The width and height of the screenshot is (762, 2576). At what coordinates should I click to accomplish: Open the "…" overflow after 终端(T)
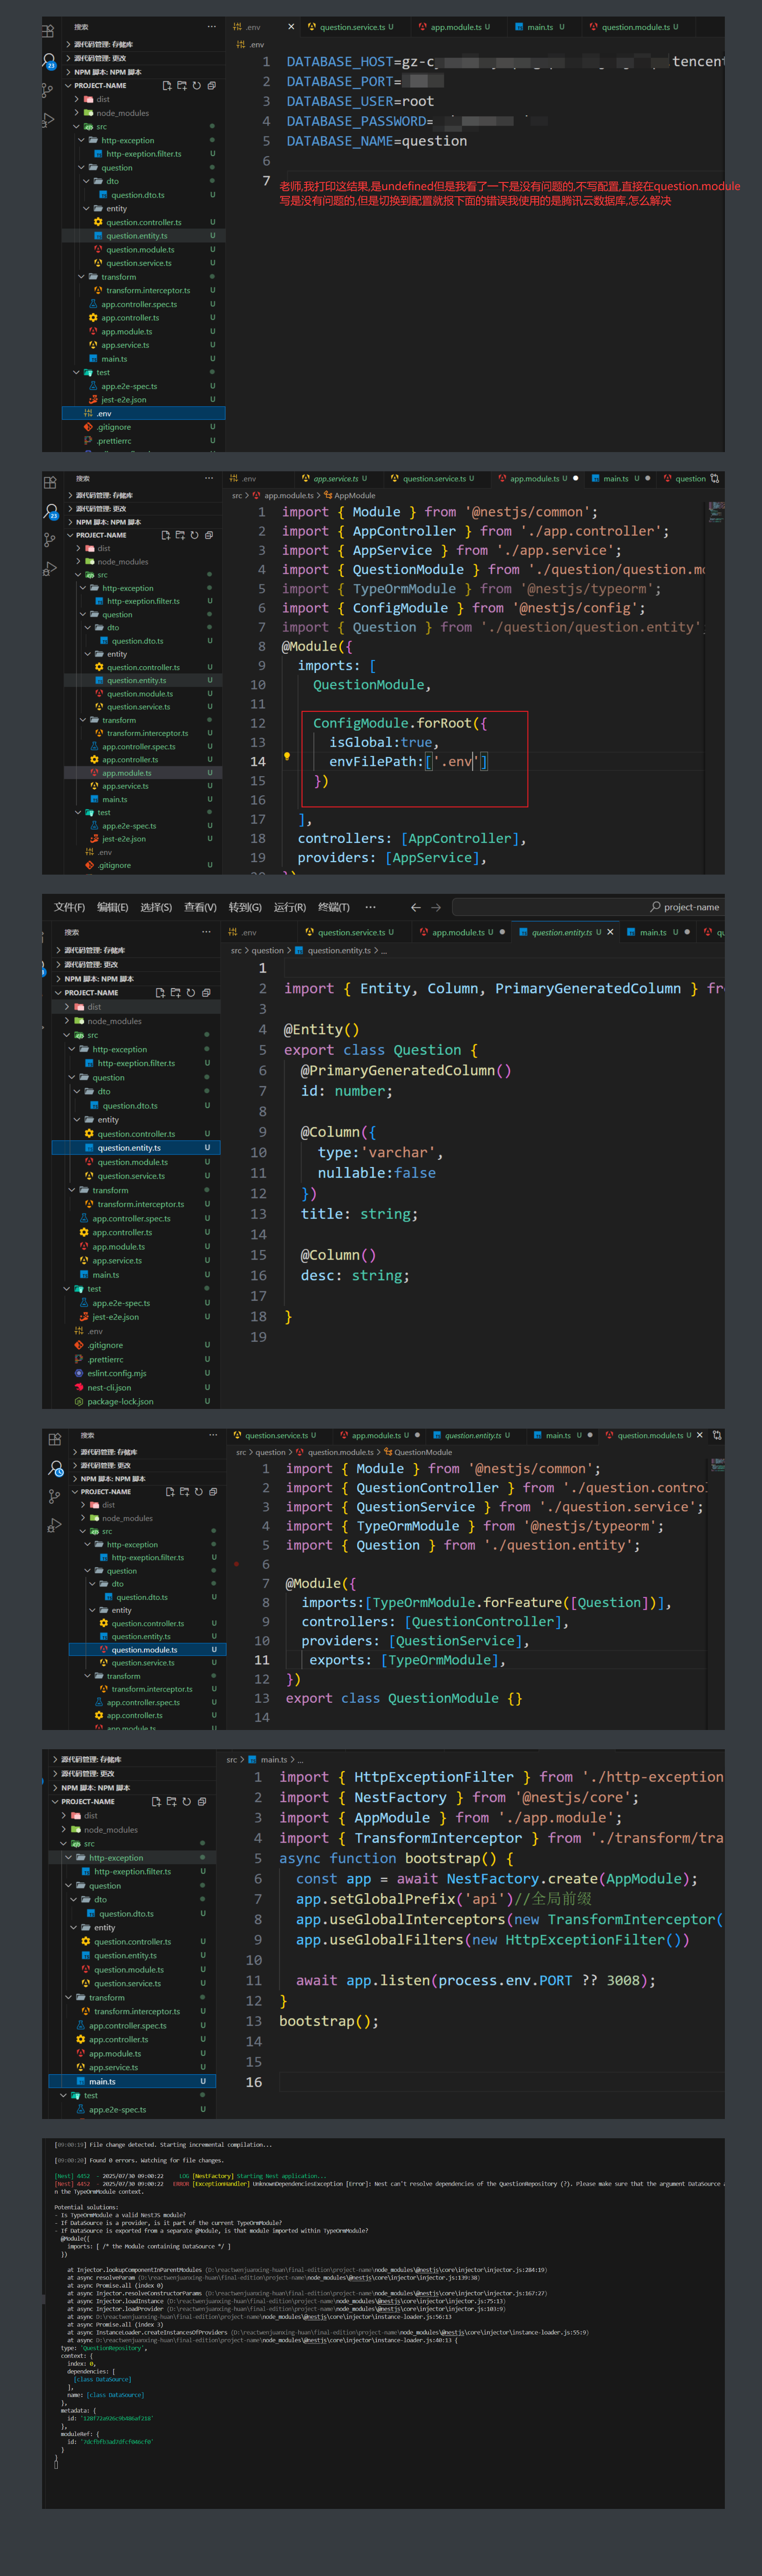click(370, 907)
